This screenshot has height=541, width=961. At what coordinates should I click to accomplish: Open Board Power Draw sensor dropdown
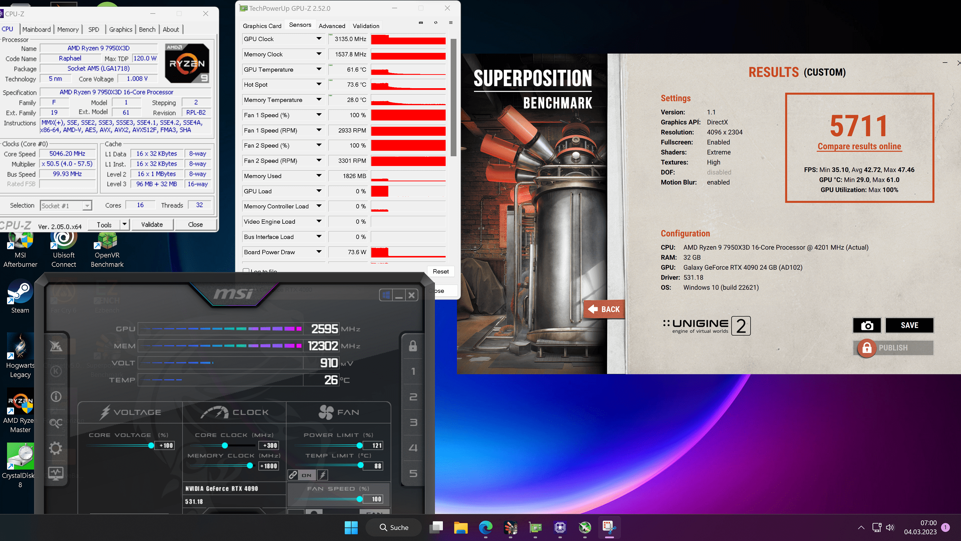click(x=319, y=252)
